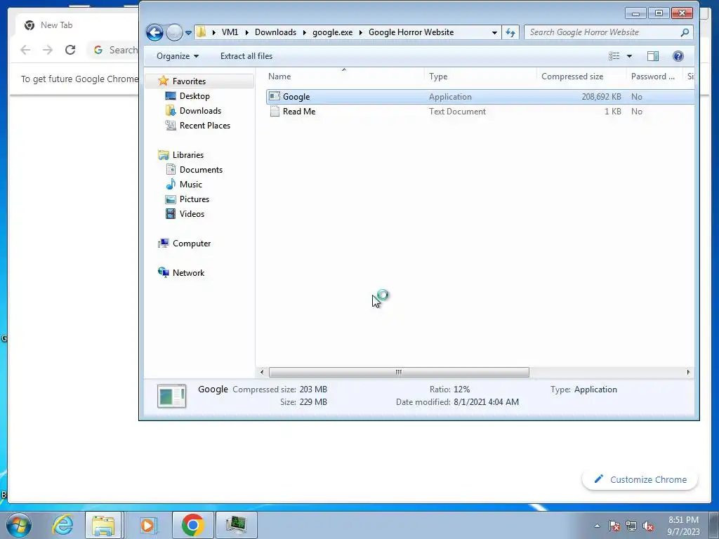719x539 pixels.
Task: Select Downloads in the address breadcrumb
Action: point(275,32)
